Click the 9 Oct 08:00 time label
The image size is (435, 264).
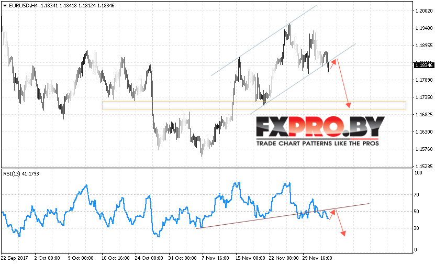coord(81,258)
